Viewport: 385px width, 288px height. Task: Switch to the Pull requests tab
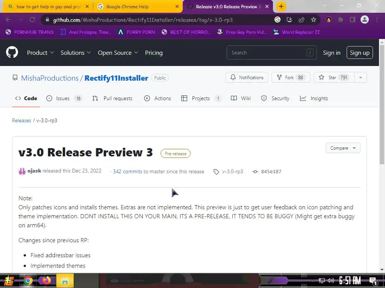coord(112,98)
